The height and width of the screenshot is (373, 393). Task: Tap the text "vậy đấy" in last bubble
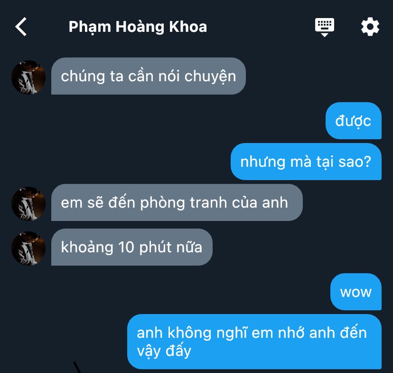point(164,351)
